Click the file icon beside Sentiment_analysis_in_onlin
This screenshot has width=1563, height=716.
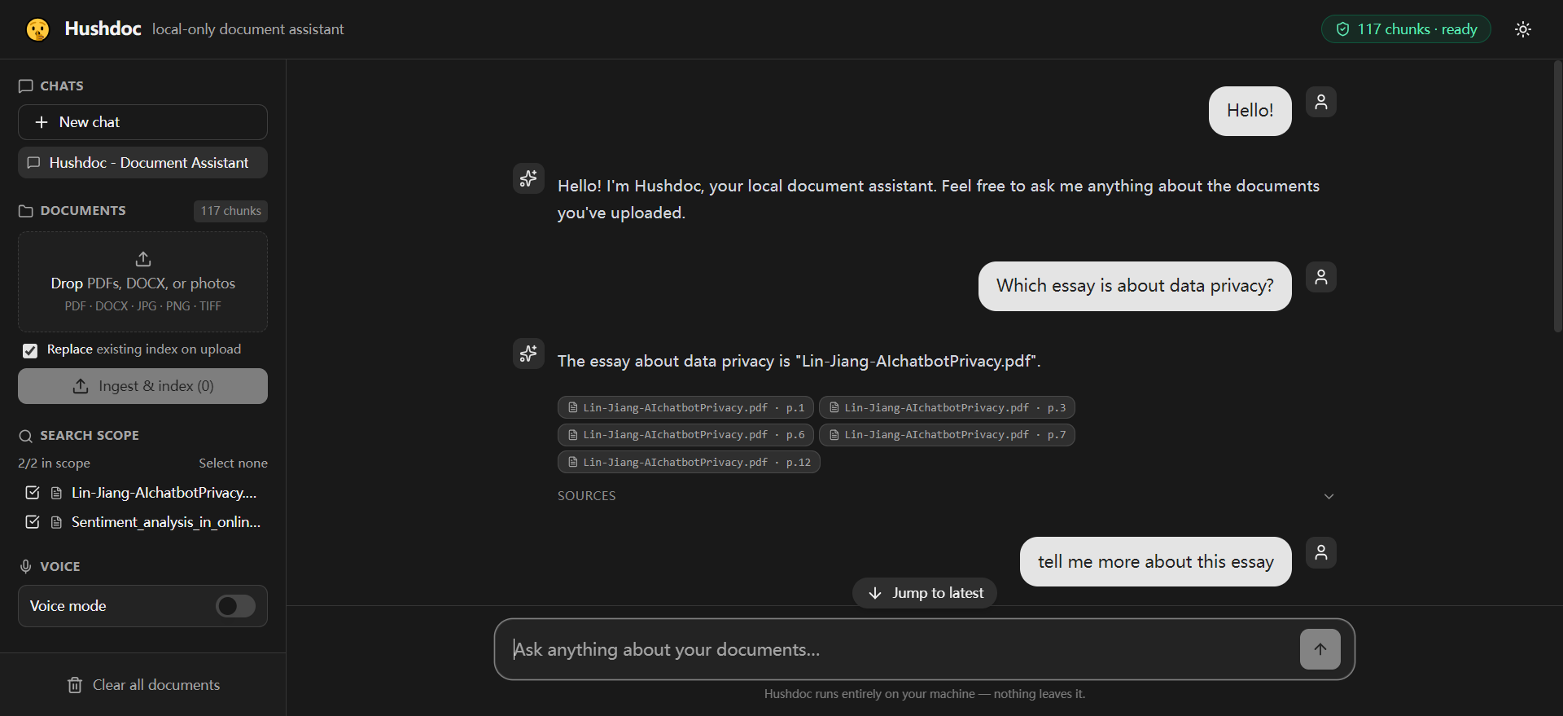coord(56,522)
